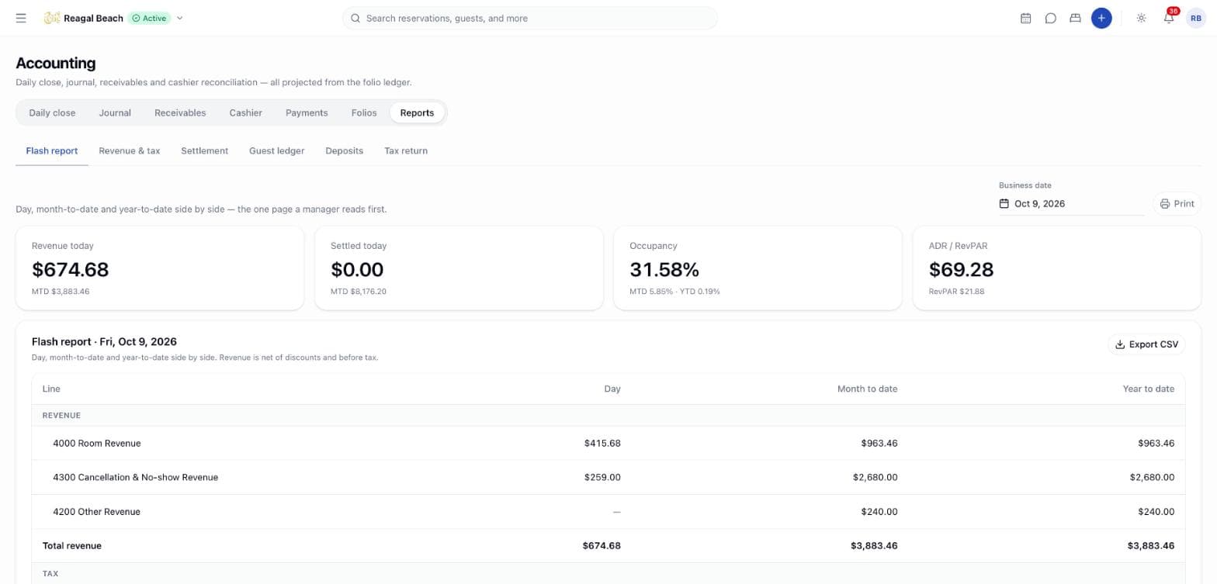Click the Revenue today $674.68 value

pos(70,269)
